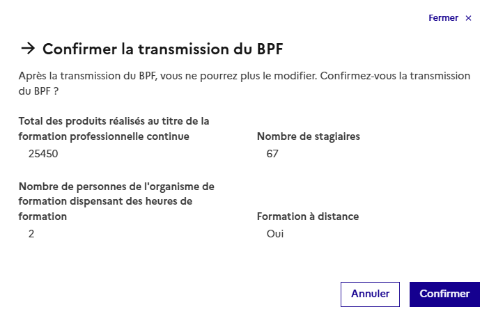The width and height of the screenshot is (496, 323).
Task: Select the 'Nombre de personnes de l'organisme' label
Action: click(x=116, y=187)
